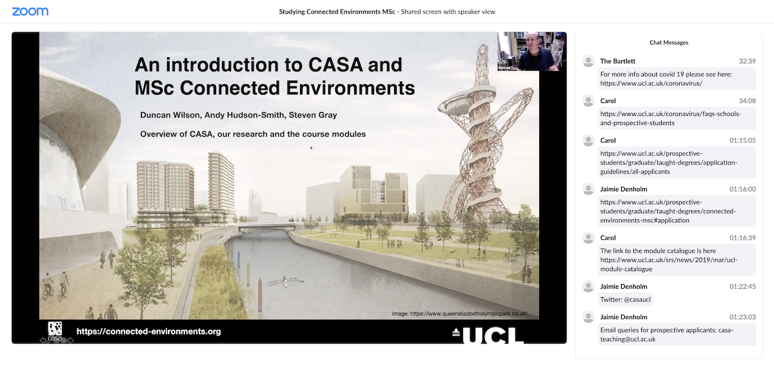Open coronavirus FAQs schools link from Carol

click(670, 118)
